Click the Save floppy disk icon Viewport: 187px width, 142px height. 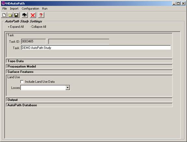(16, 15)
